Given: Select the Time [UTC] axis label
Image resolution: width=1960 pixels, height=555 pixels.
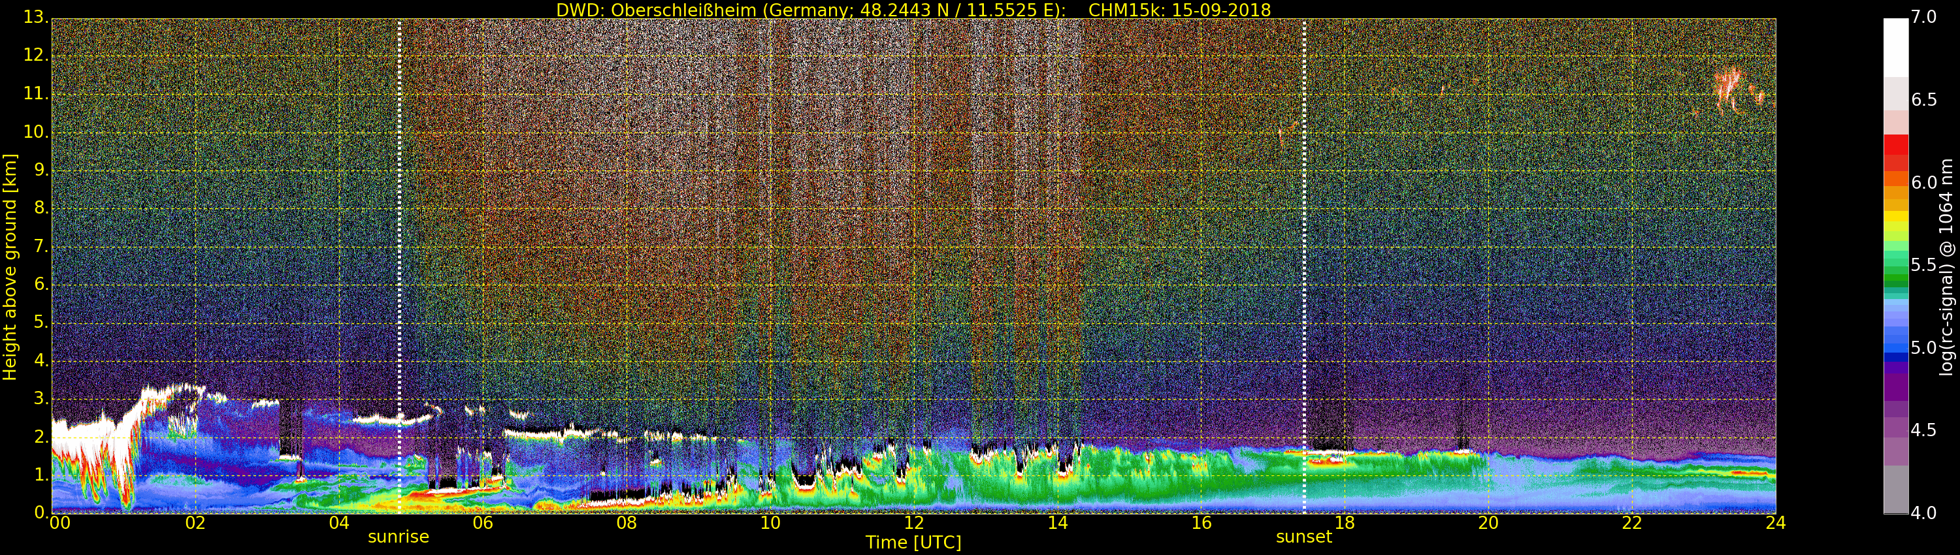Looking at the screenshot, I should [913, 543].
